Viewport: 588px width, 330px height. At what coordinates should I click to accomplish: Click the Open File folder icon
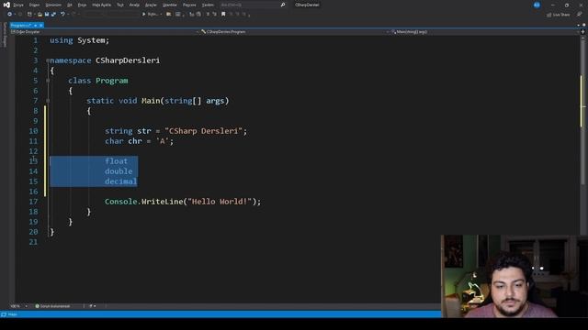(x=40, y=15)
